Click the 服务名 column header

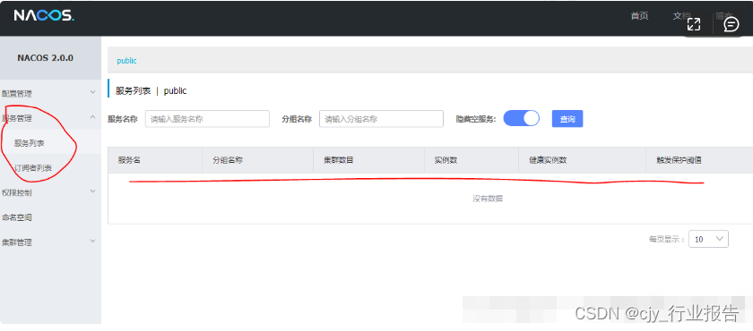129,160
